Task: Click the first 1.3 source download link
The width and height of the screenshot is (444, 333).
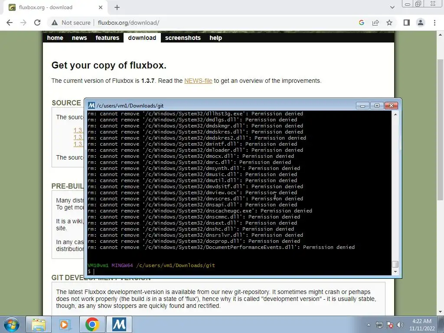Action: click(x=78, y=130)
